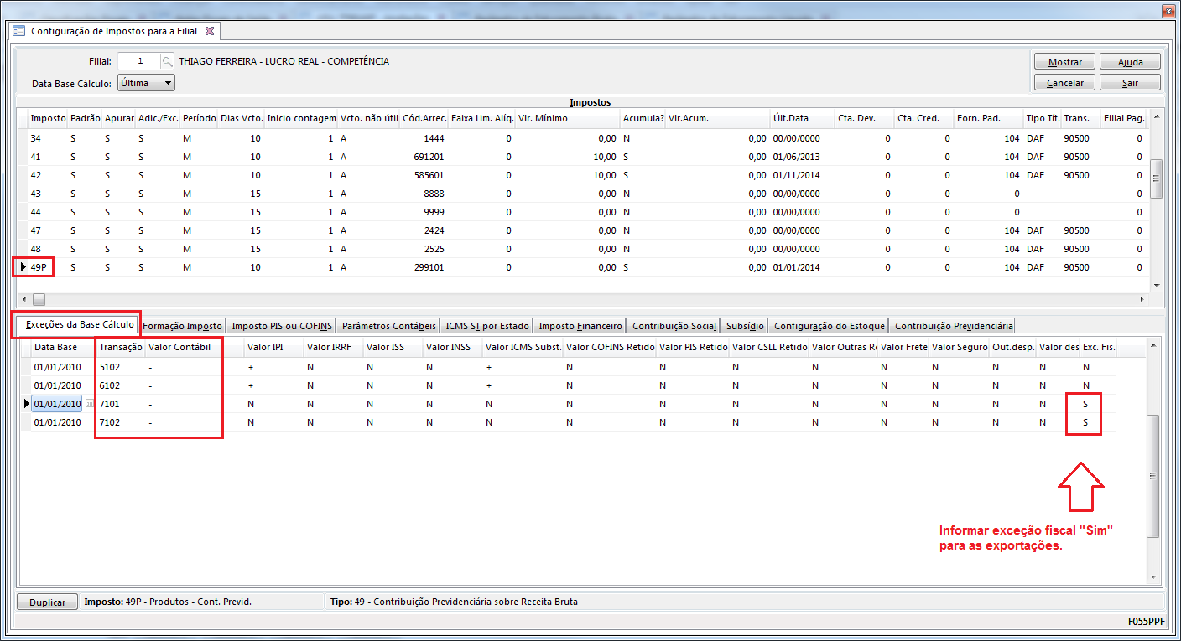Click the calendar icon in Data Base cell

point(89,404)
